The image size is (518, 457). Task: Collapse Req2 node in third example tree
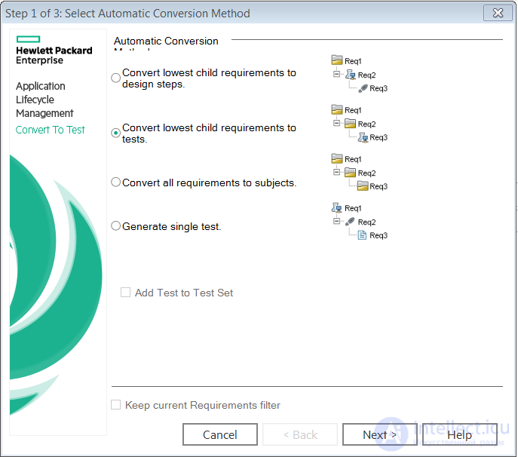(x=336, y=172)
